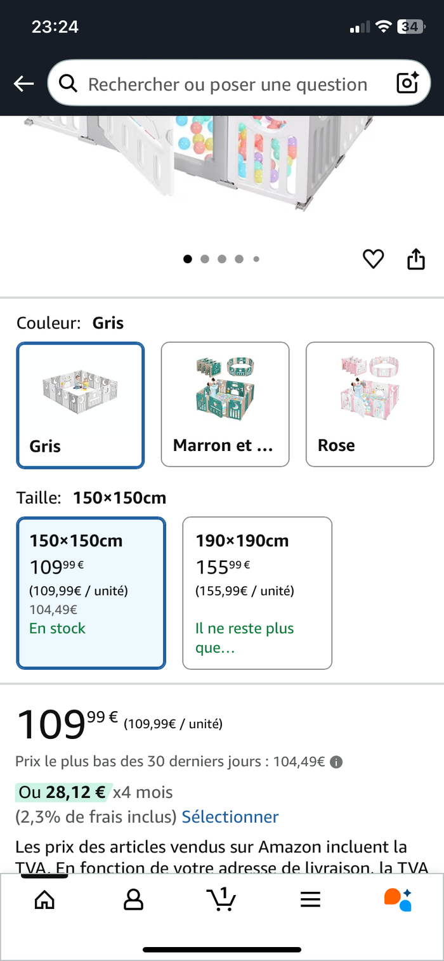Select the 150×150cm size option
Image resolution: width=444 pixels, height=961 pixels.
pyautogui.click(x=91, y=592)
